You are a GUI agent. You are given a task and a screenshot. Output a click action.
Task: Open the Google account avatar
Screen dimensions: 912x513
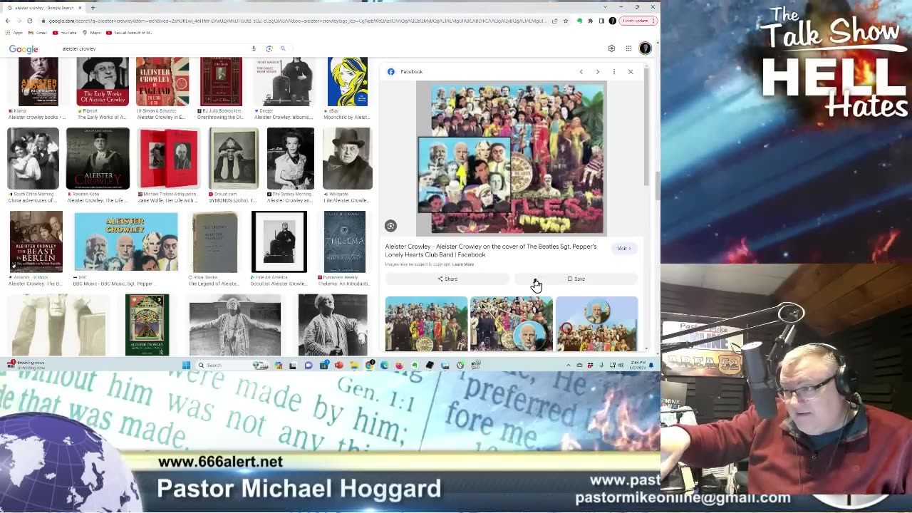(645, 48)
